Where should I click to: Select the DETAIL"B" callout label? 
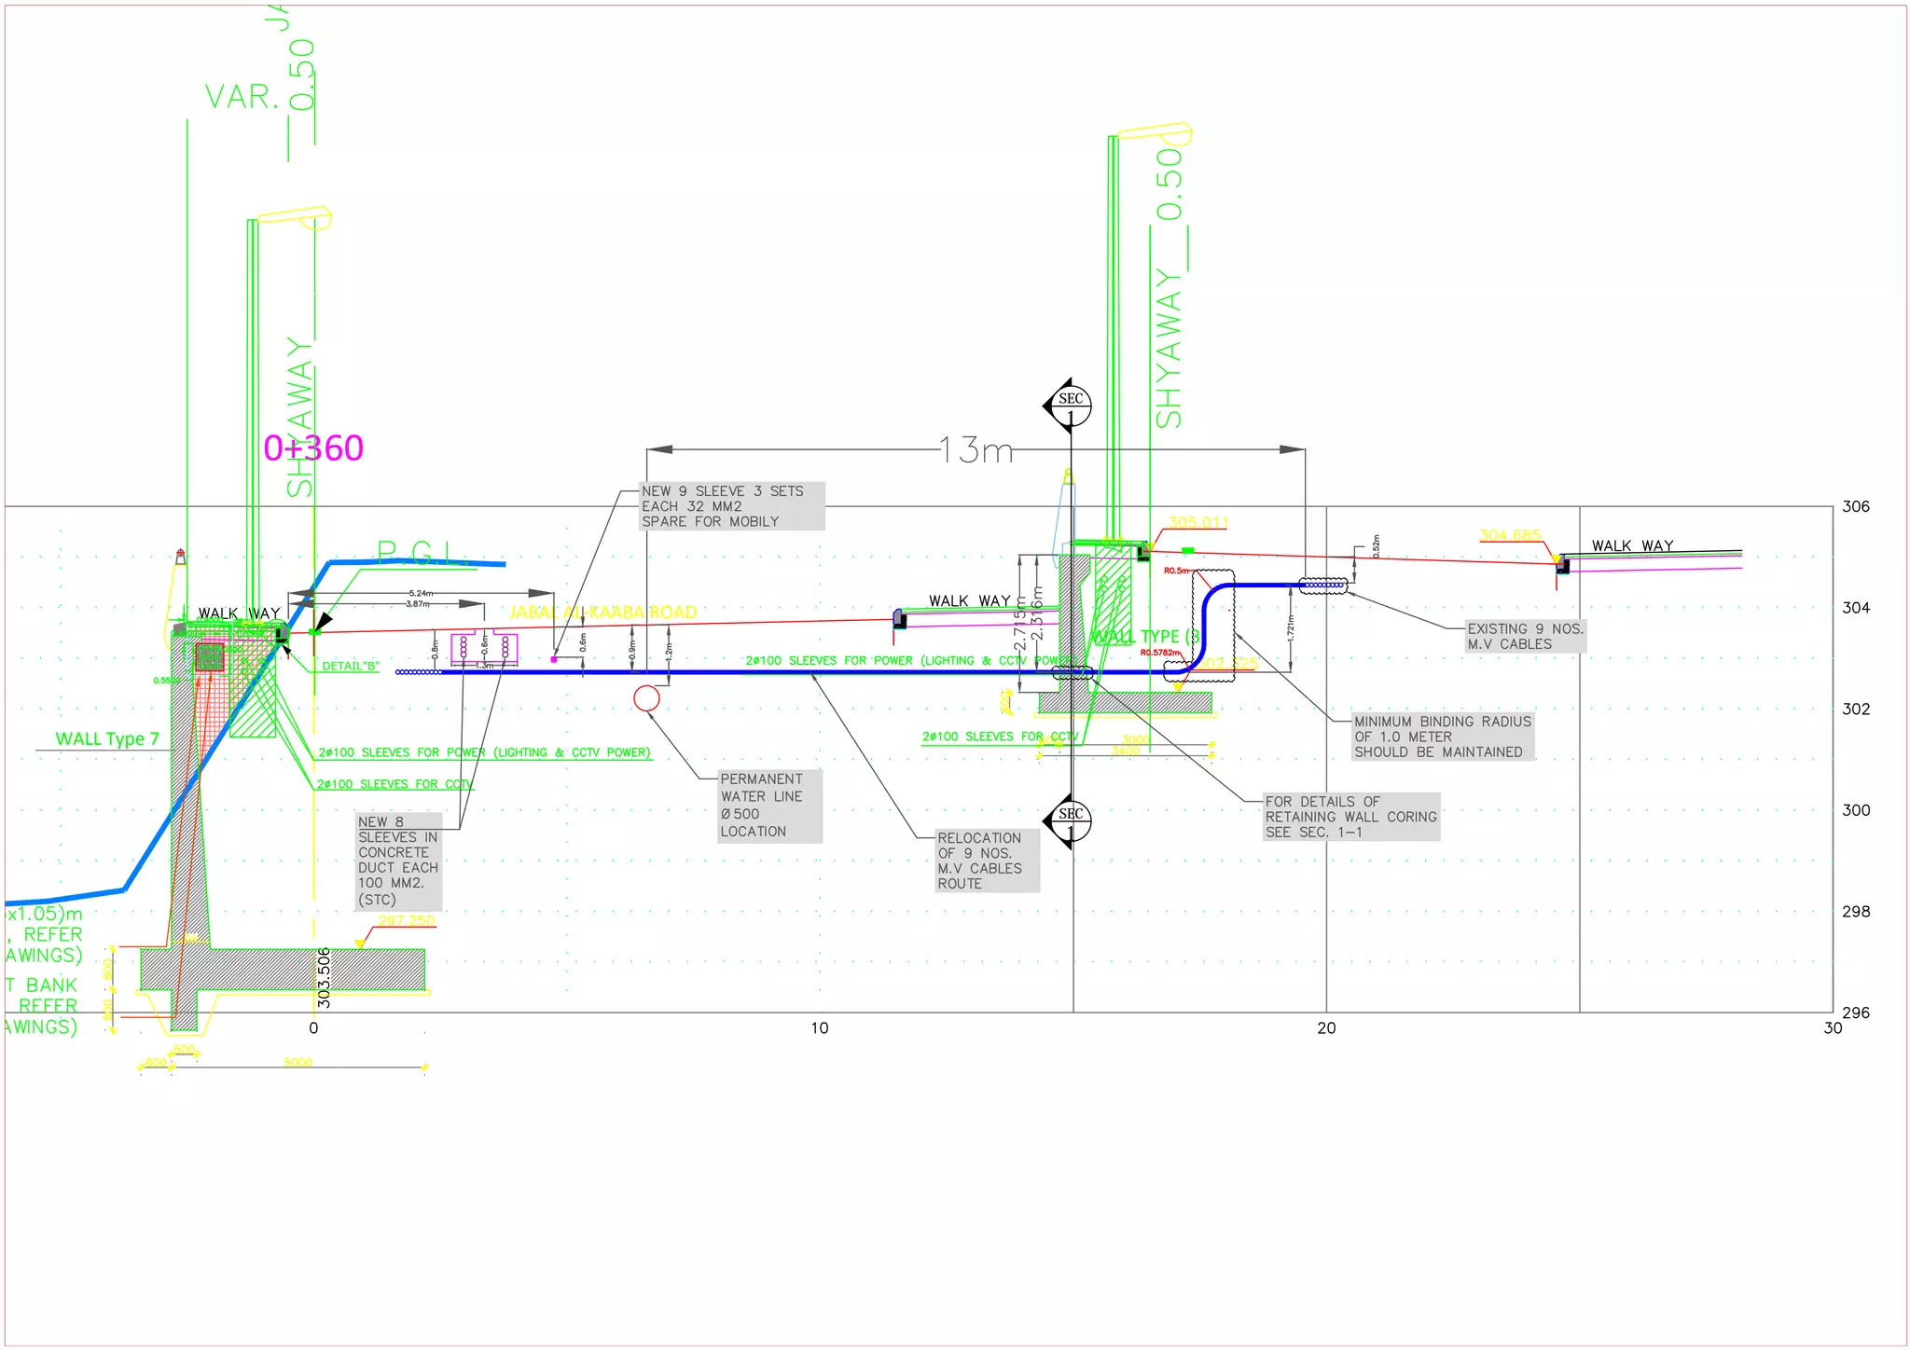[351, 666]
